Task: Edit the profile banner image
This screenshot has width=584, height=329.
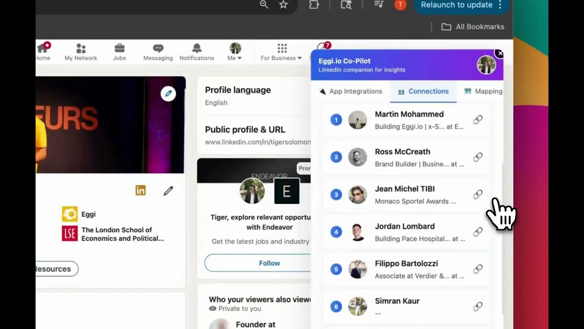Action: (168, 94)
